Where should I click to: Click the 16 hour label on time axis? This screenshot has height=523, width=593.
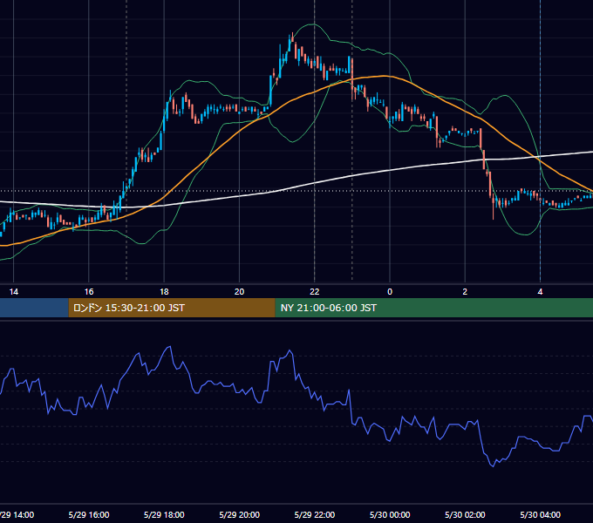[89, 292]
